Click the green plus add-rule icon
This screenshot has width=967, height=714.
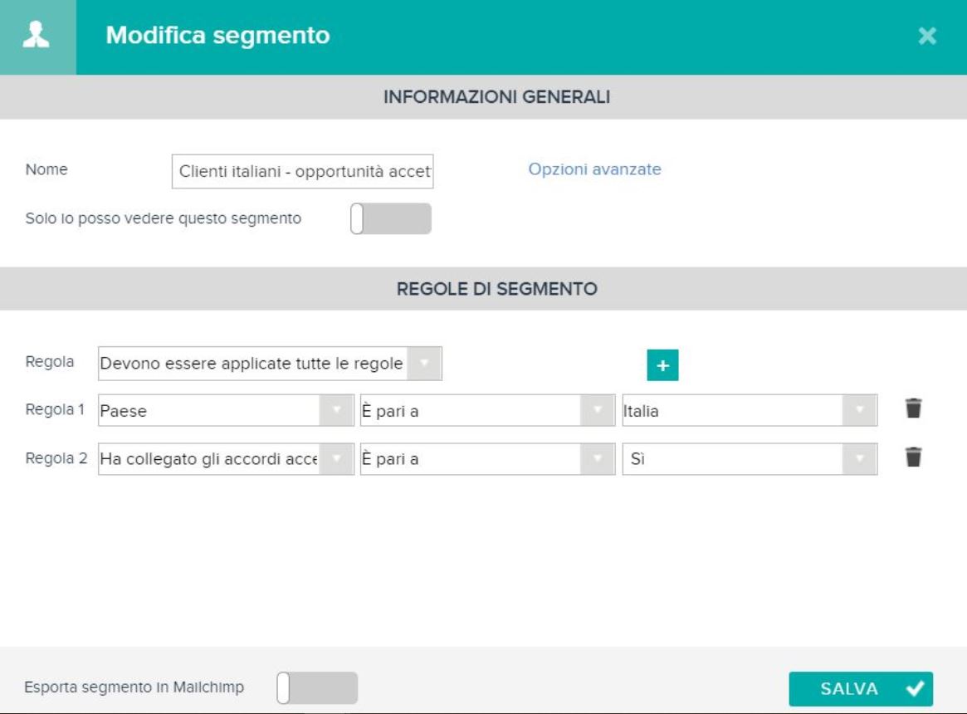tap(662, 365)
